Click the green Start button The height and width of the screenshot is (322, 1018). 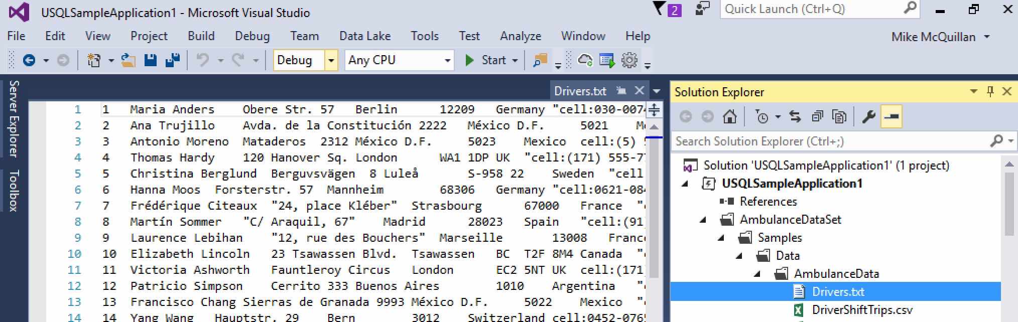pos(485,61)
